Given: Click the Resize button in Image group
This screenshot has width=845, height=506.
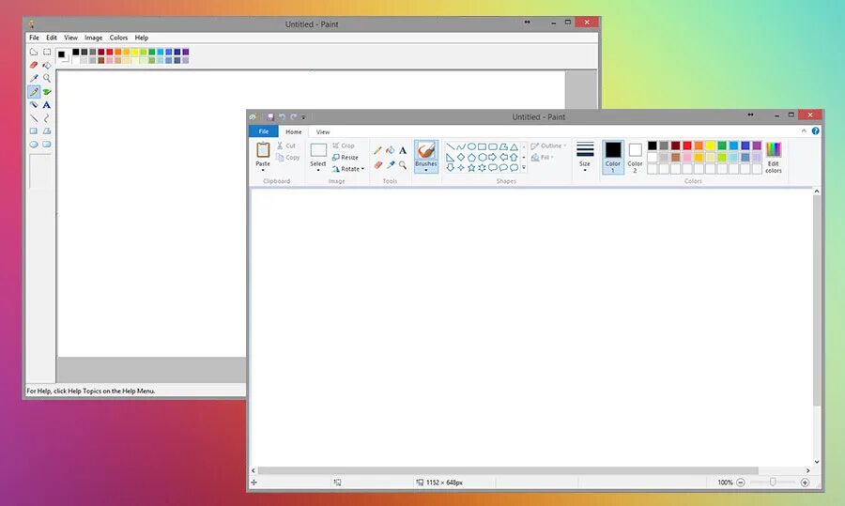Looking at the screenshot, I should click(345, 158).
